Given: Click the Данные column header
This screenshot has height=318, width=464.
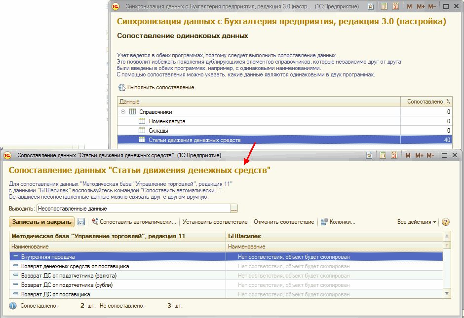Looking at the screenshot, I should [259, 102].
